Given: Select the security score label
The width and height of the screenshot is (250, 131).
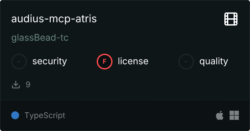Looking at the screenshot, I should (x=50, y=61).
